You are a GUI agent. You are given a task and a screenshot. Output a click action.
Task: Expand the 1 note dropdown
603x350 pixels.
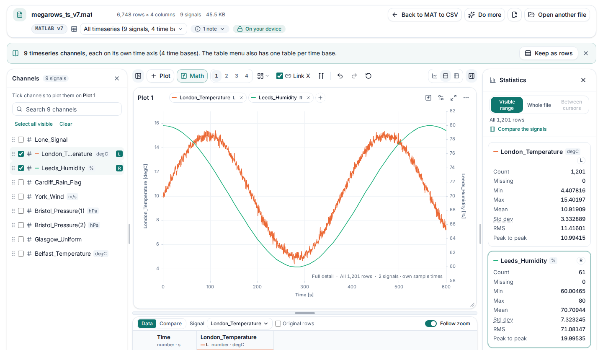(210, 29)
